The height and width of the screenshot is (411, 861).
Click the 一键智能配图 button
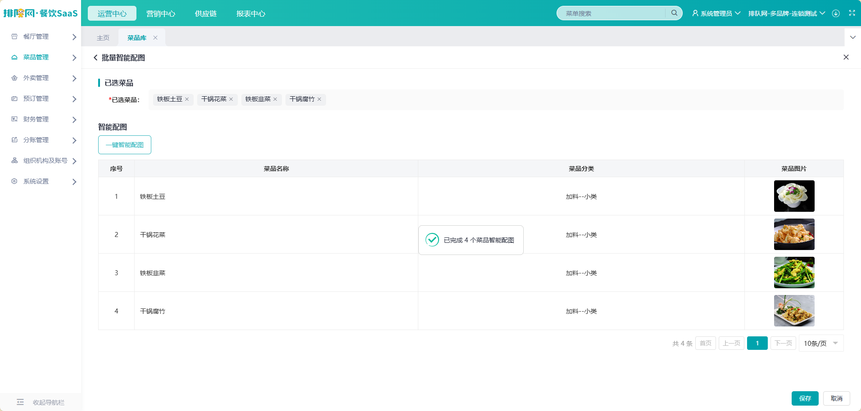[x=125, y=145]
